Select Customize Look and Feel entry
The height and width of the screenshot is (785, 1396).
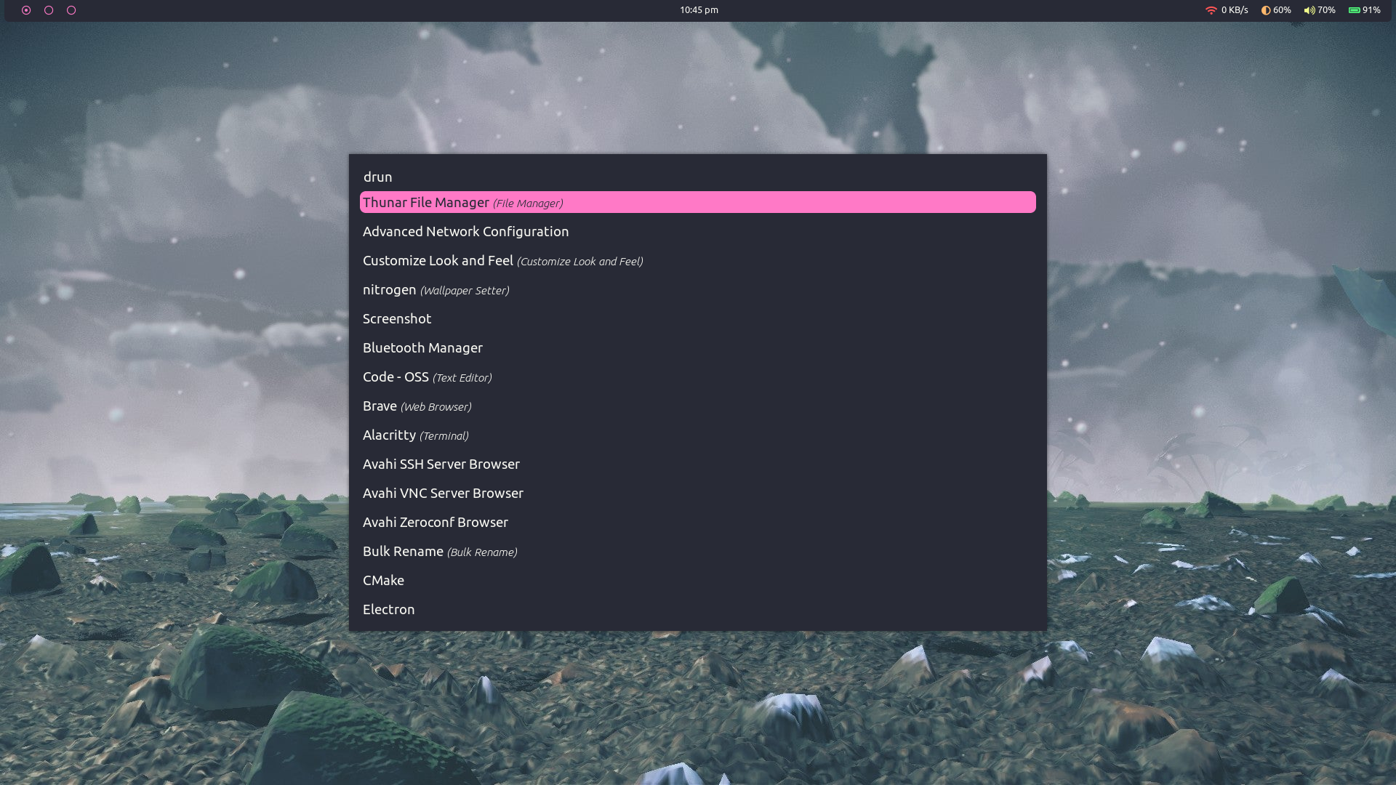(502, 260)
